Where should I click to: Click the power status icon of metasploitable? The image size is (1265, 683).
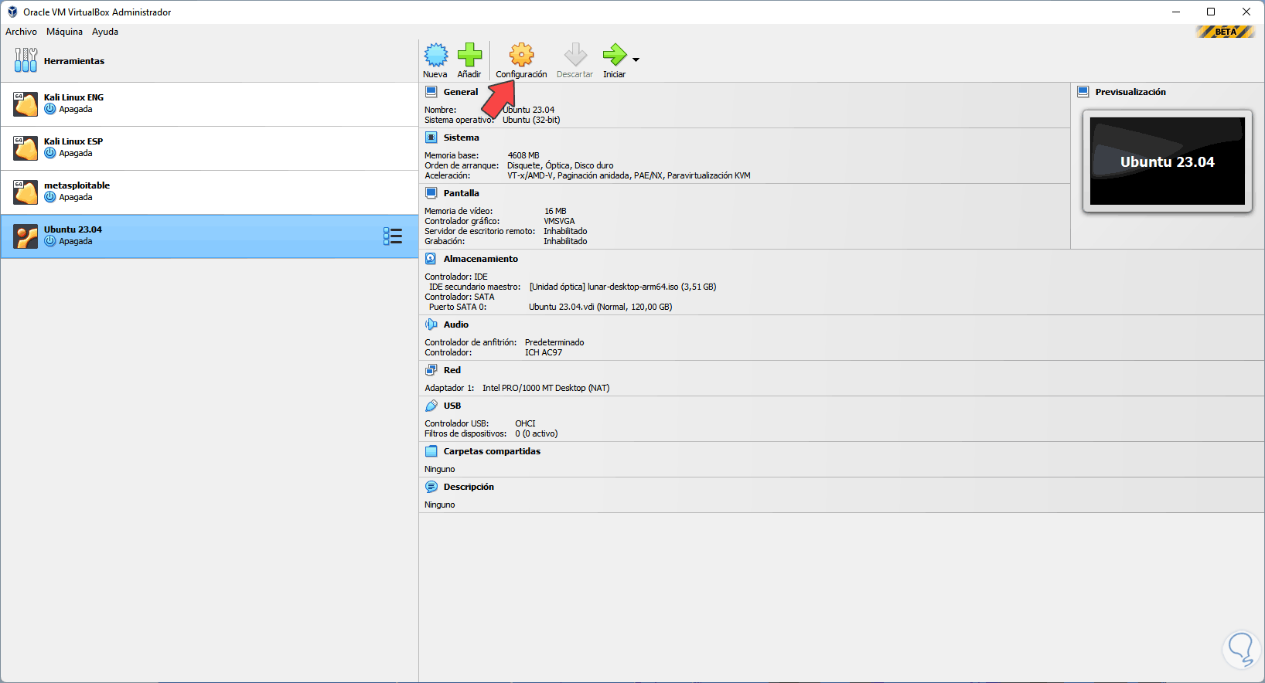pos(50,197)
